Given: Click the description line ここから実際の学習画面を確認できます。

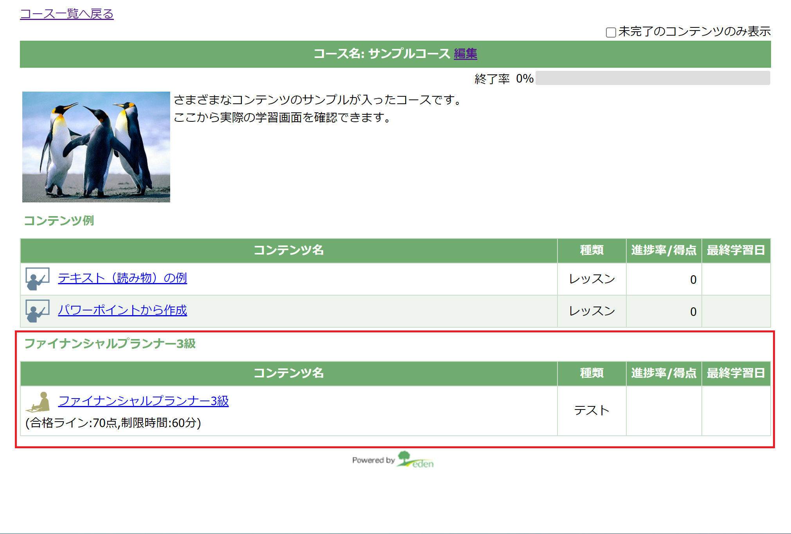Looking at the screenshot, I should click(282, 117).
